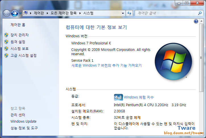Open Windows Update link in sidebar

tap(24, 121)
